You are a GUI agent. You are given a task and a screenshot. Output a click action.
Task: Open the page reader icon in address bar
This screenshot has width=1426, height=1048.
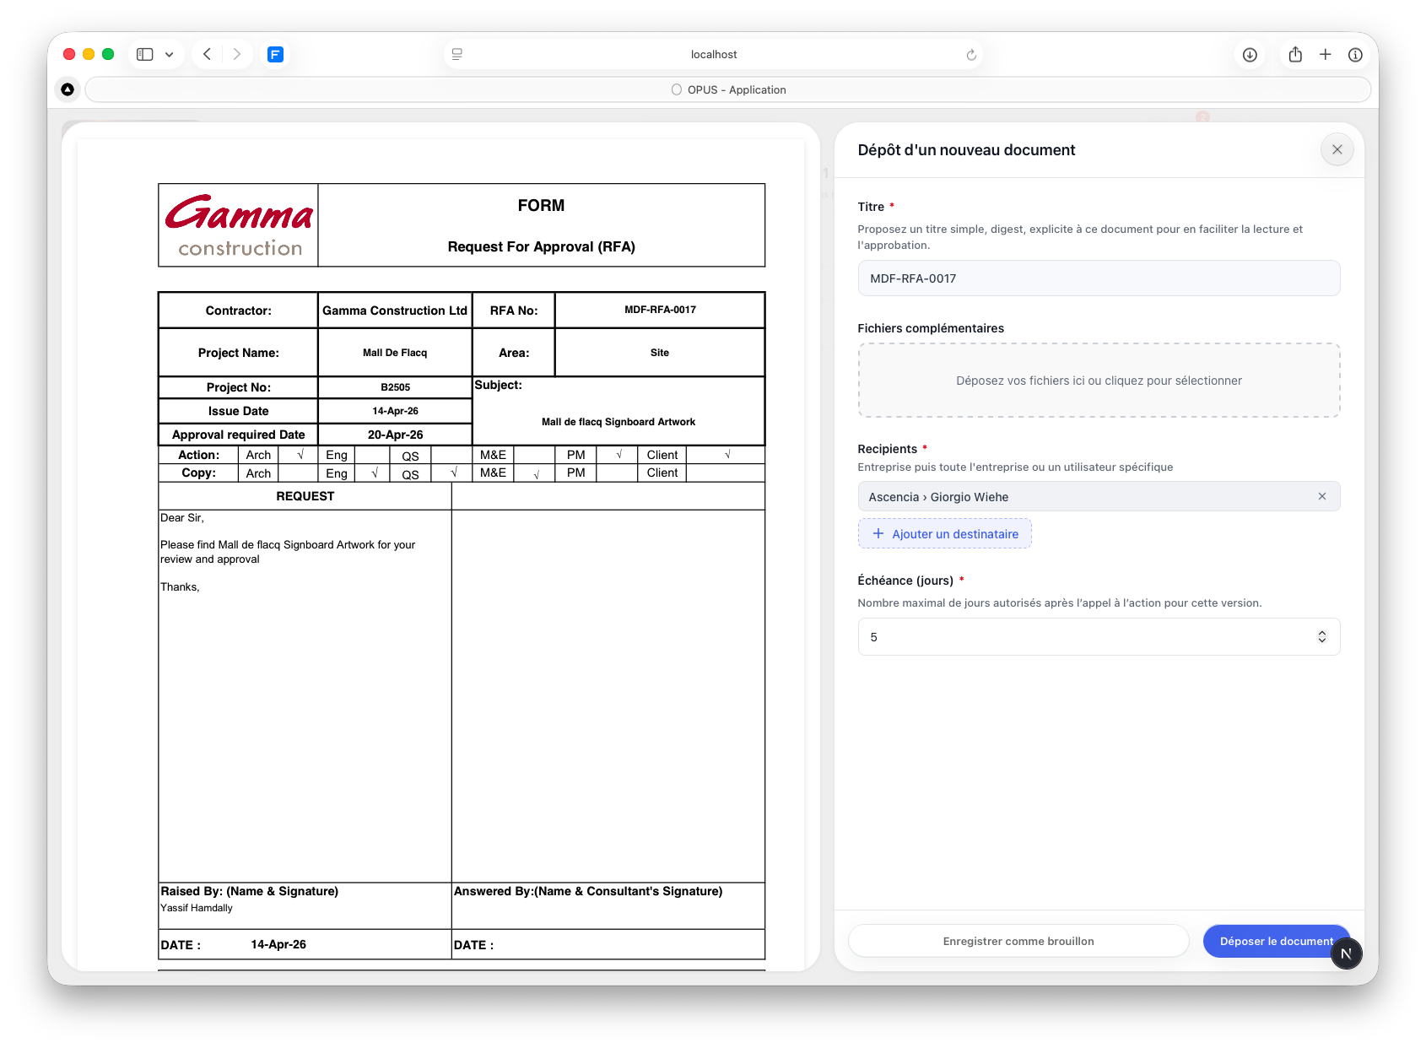point(457,54)
